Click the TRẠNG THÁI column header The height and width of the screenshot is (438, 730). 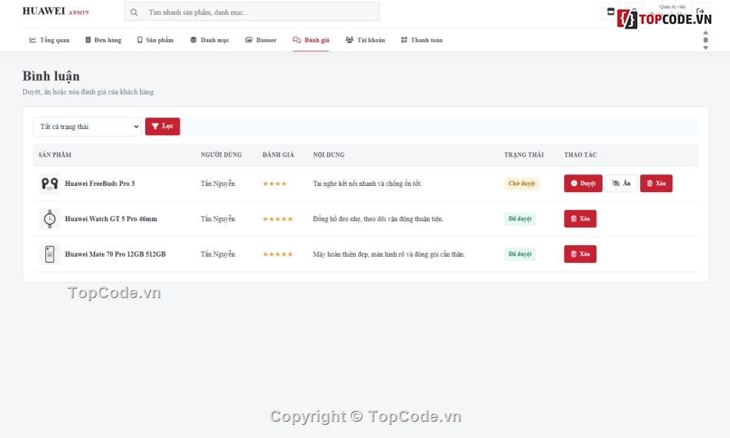click(x=524, y=154)
